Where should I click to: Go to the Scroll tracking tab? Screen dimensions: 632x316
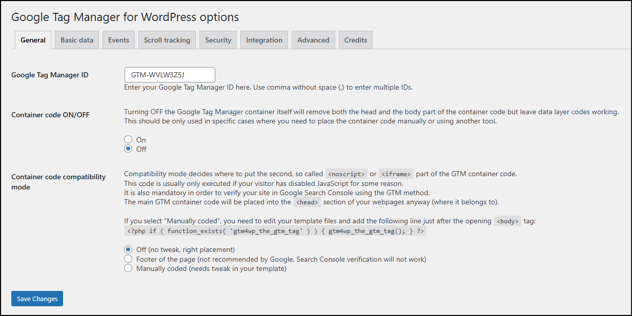point(167,40)
